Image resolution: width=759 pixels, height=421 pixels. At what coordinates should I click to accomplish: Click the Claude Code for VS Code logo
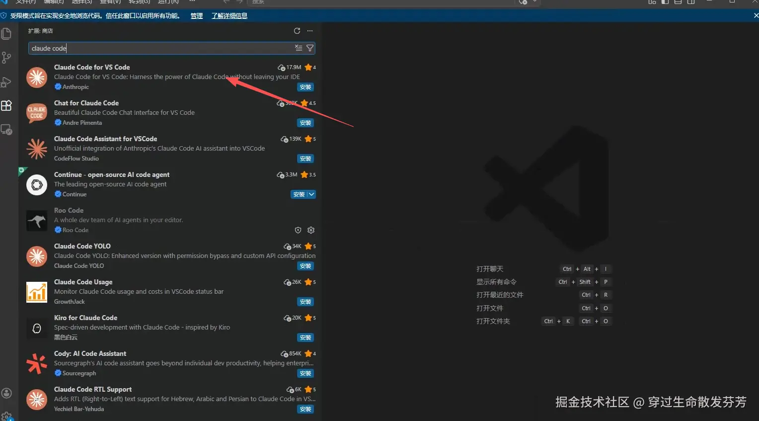coord(37,78)
